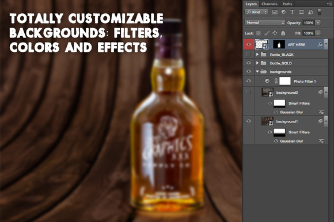Collapse background1 smart filters list
334x222 pixels.
pyautogui.click(x=326, y=121)
